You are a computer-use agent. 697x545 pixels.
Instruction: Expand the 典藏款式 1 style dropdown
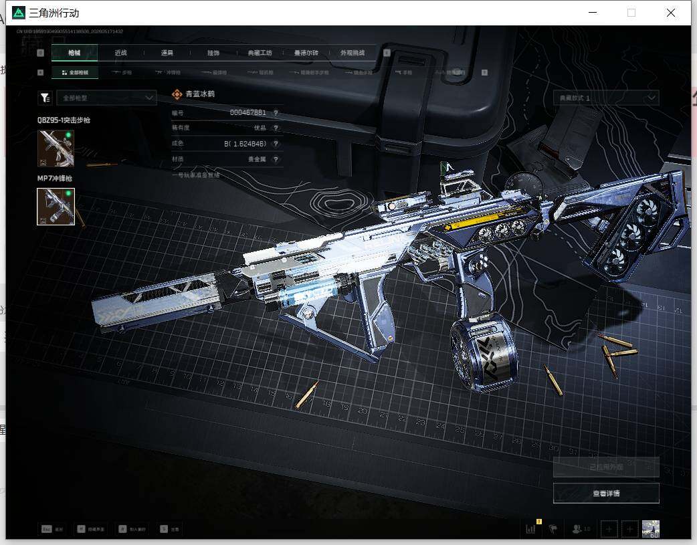pyautogui.click(x=606, y=98)
